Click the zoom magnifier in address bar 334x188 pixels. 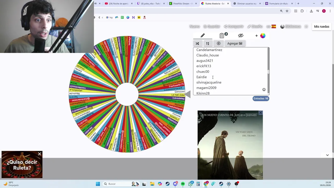click(281, 11)
